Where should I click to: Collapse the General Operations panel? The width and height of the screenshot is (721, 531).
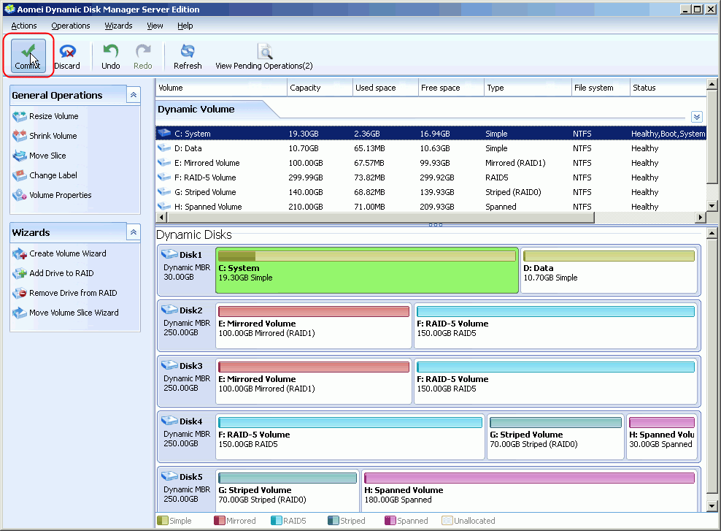[x=134, y=95]
